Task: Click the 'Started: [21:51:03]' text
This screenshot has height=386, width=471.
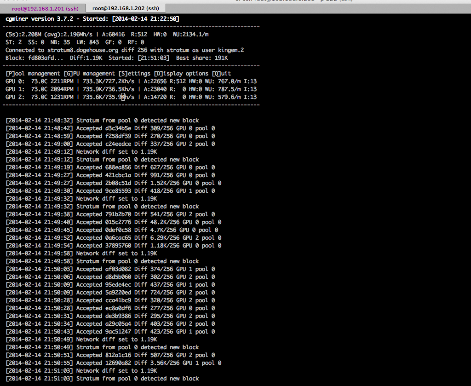Action: [139, 58]
